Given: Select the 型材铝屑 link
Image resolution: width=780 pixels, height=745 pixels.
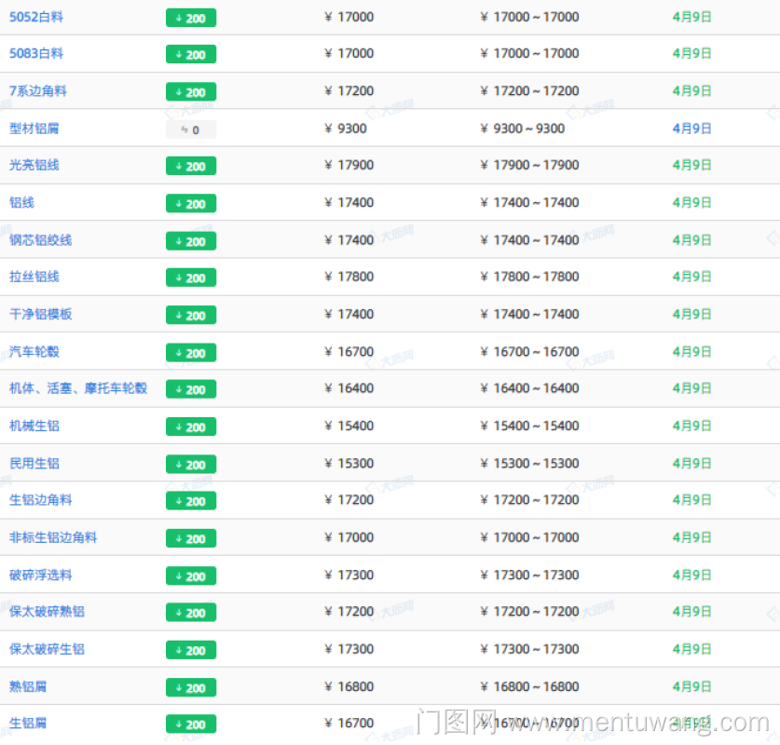Looking at the screenshot, I should (34, 129).
